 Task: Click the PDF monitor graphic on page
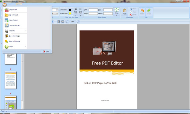click(x=104, y=48)
